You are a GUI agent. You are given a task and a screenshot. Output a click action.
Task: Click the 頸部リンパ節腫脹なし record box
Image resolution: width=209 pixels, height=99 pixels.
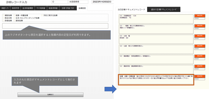(156, 29)
